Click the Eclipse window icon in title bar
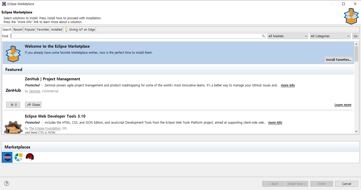 click(4, 4)
